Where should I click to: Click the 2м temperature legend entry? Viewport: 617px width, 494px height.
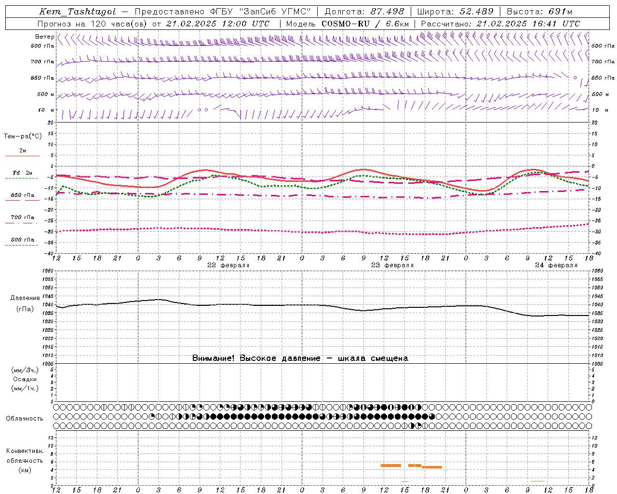tap(23, 151)
